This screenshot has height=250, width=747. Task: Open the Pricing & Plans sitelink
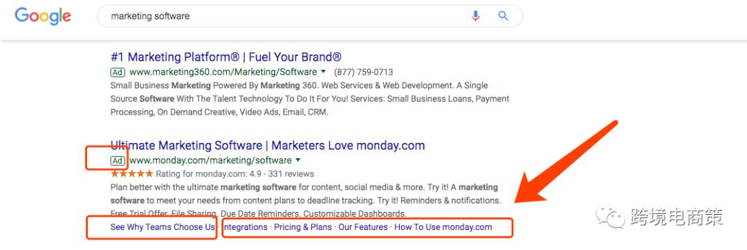click(x=303, y=227)
